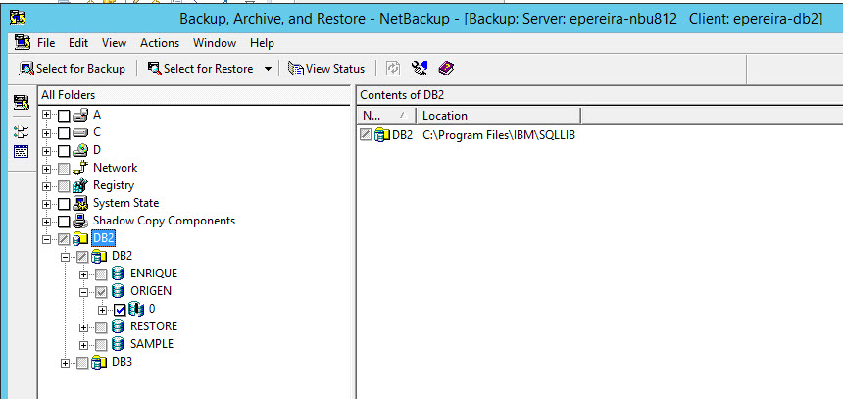Click the Shadow Copy Components printer-like icon

click(80, 221)
